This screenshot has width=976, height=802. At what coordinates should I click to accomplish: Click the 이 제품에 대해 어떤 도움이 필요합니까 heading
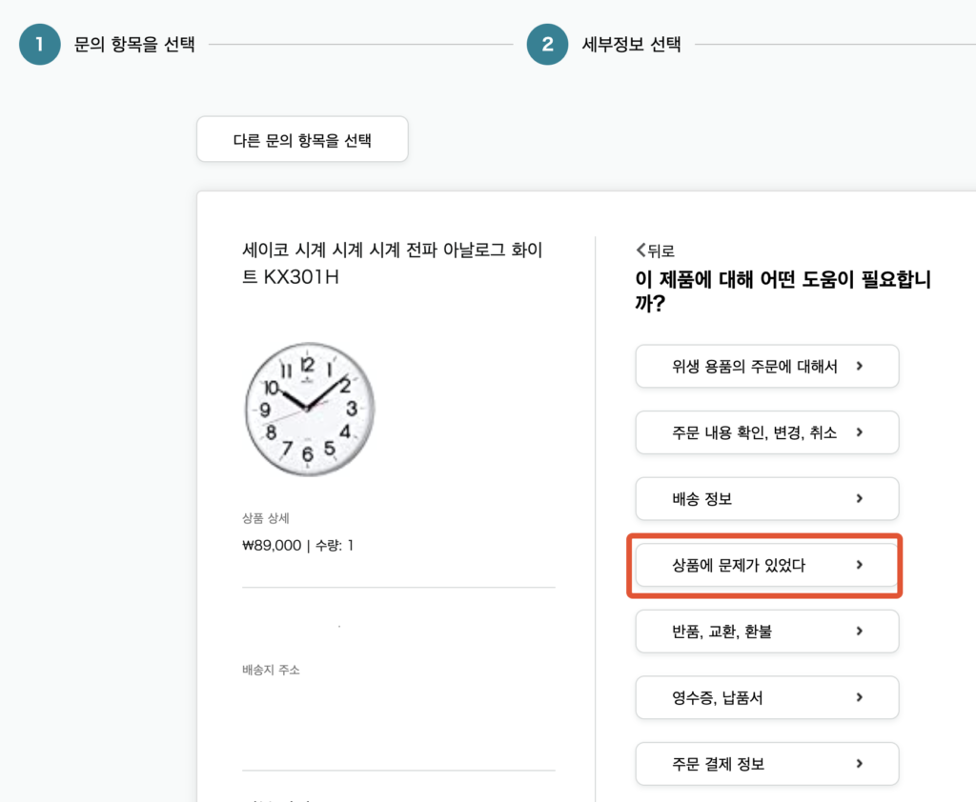point(783,291)
